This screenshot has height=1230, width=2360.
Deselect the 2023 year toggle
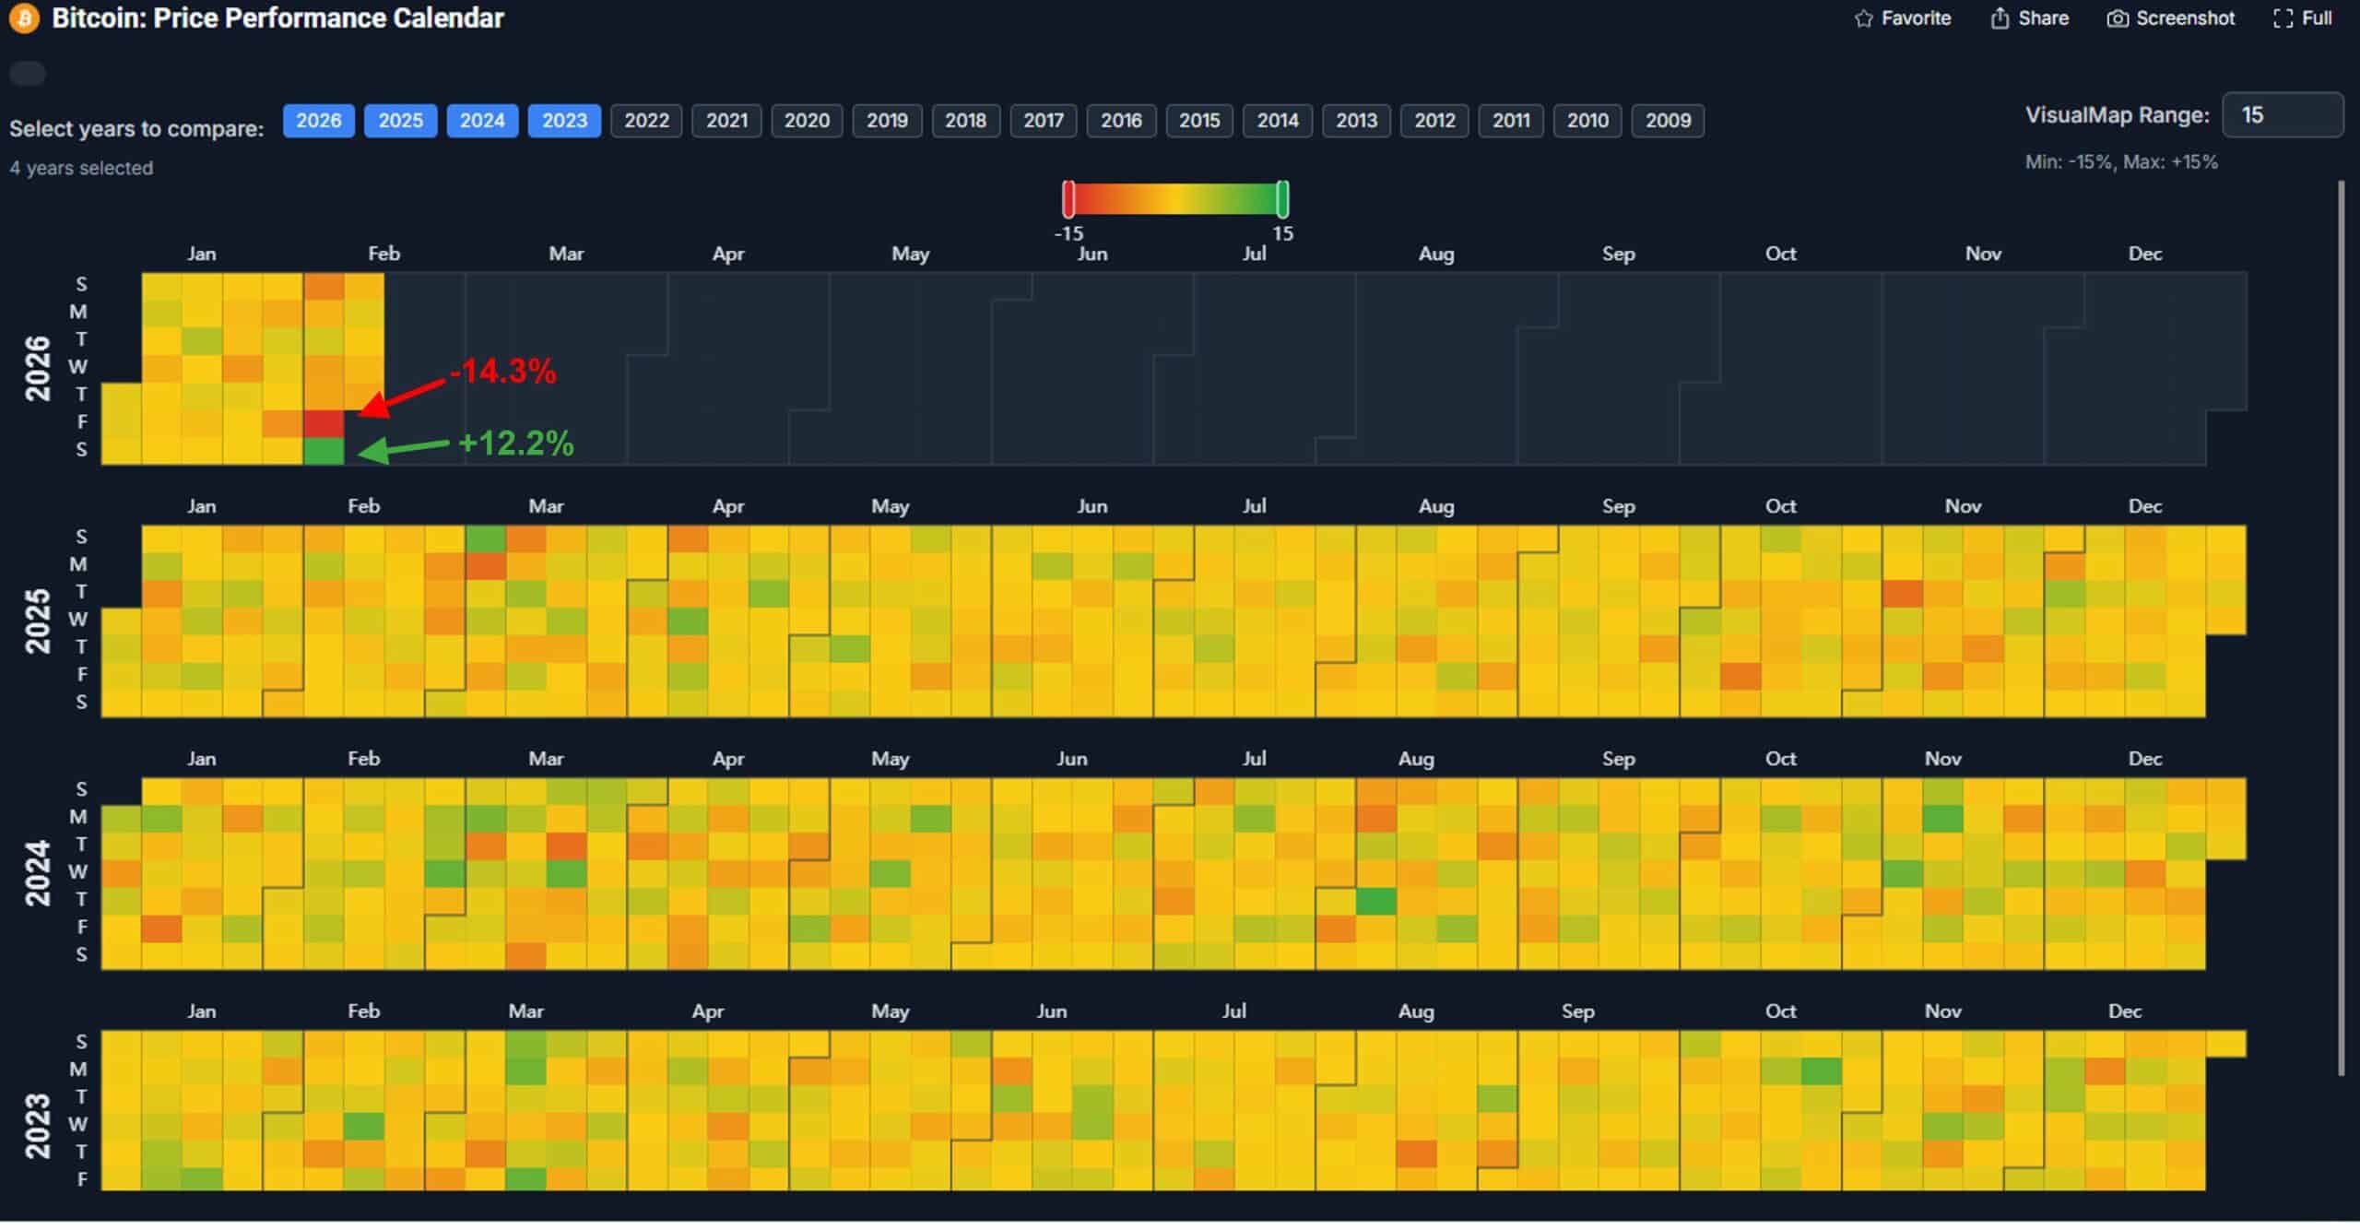point(564,121)
